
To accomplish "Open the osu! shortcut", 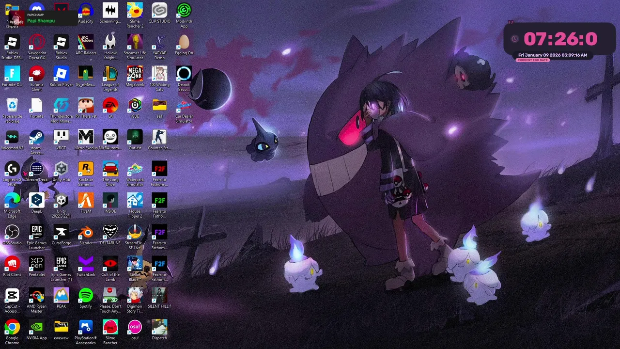I will pos(135,327).
